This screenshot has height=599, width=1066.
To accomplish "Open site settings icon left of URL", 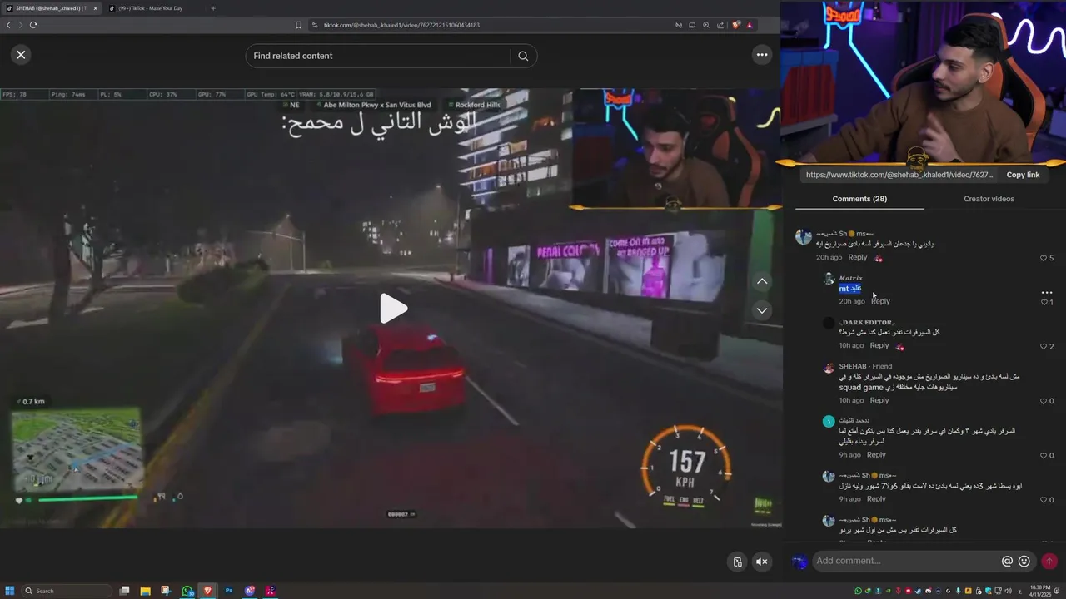I will pos(315,25).
